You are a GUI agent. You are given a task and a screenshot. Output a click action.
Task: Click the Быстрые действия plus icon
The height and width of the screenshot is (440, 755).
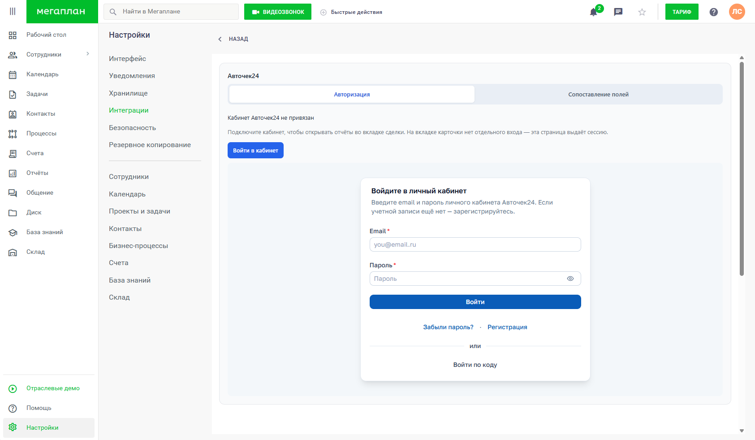[x=324, y=12]
